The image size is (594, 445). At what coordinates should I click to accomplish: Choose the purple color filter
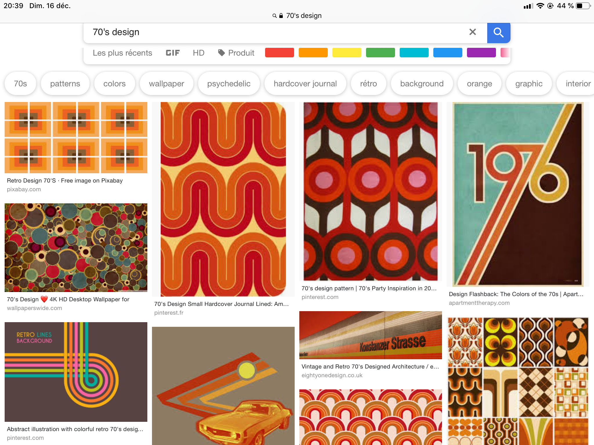(x=481, y=53)
